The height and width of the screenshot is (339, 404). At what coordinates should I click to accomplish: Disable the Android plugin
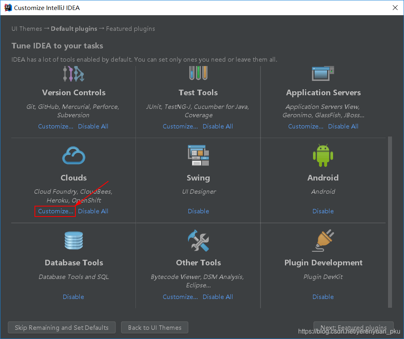point(323,211)
